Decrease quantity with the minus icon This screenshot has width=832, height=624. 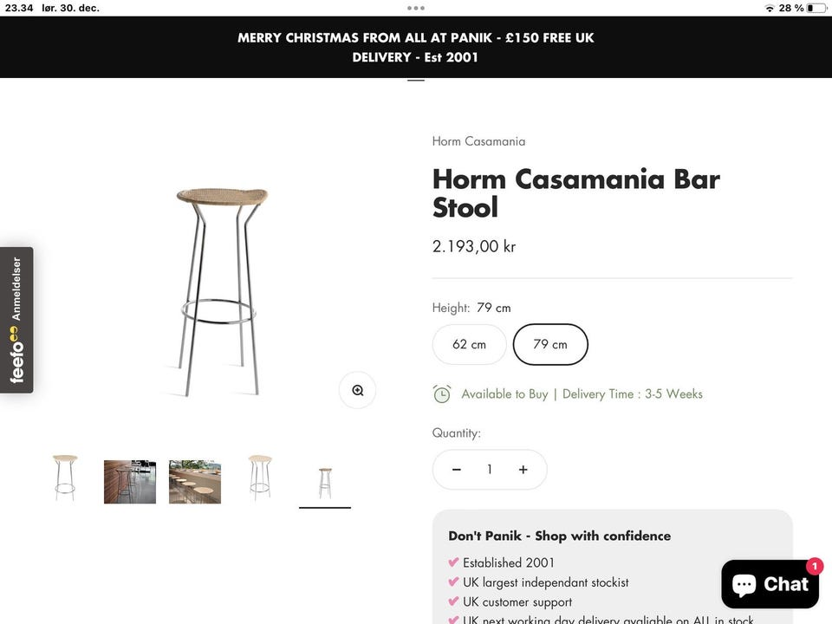coord(457,470)
